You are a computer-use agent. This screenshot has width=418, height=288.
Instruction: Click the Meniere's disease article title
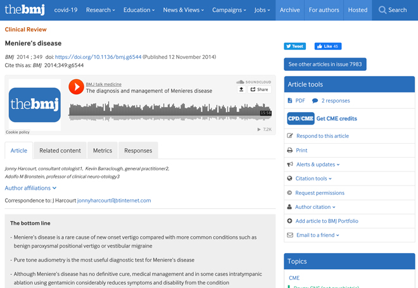point(33,43)
